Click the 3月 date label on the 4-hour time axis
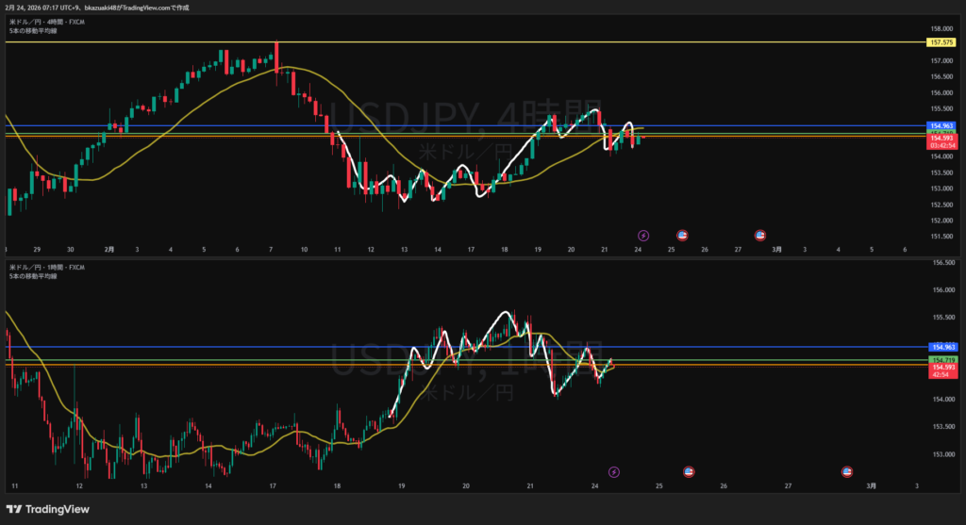The image size is (966, 525). tap(775, 250)
